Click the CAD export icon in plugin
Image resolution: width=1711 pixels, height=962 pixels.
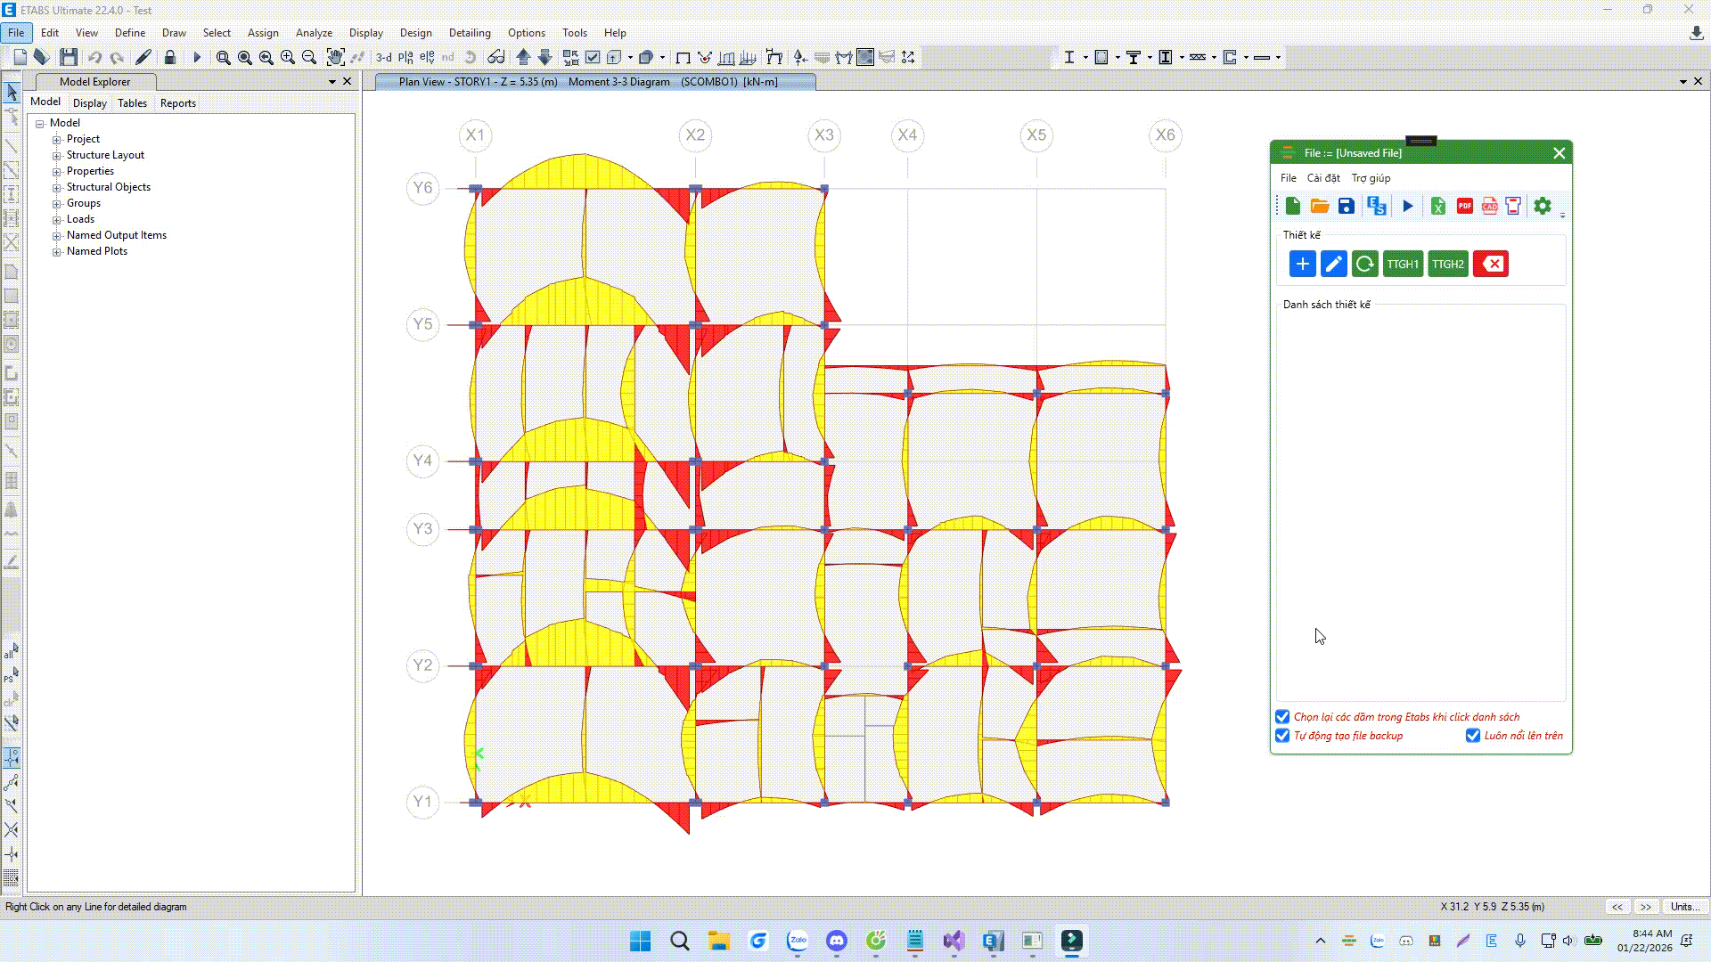coord(1489,206)
